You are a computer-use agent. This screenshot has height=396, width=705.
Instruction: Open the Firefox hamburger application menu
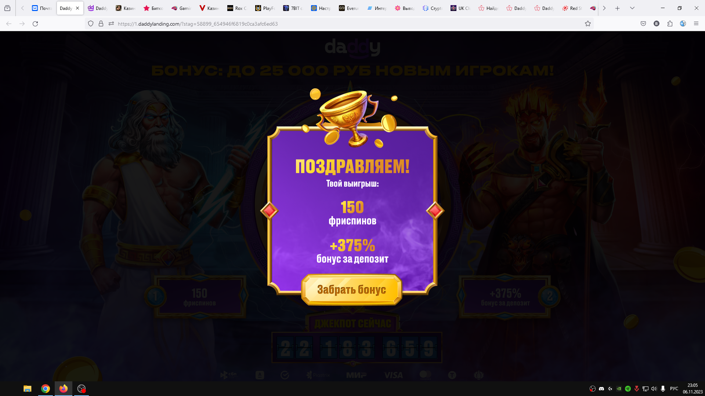[696, 24]
